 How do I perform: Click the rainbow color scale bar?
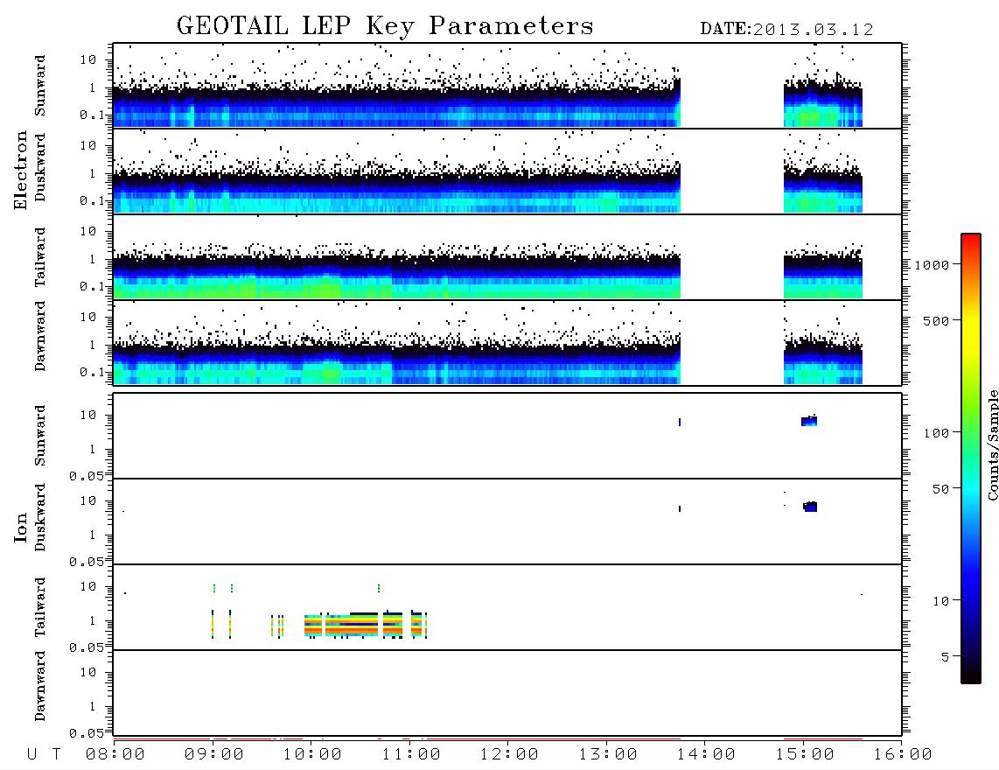pyautogui.click(x=970, y=458)
